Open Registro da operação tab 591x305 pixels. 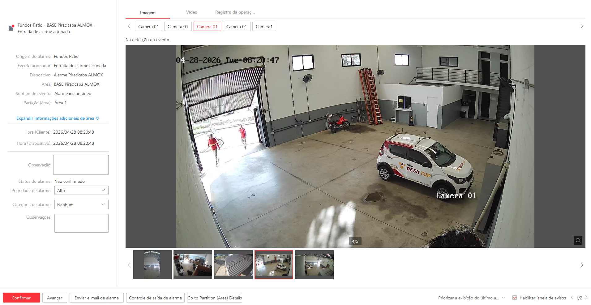(x=235, y=12)
